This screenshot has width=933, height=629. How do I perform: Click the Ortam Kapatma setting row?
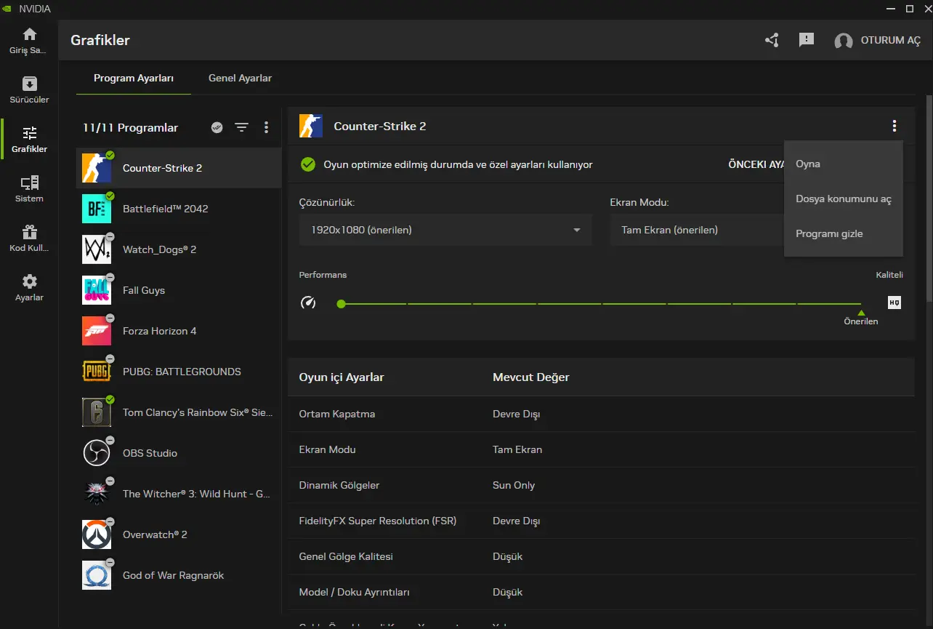pos(601,414)
